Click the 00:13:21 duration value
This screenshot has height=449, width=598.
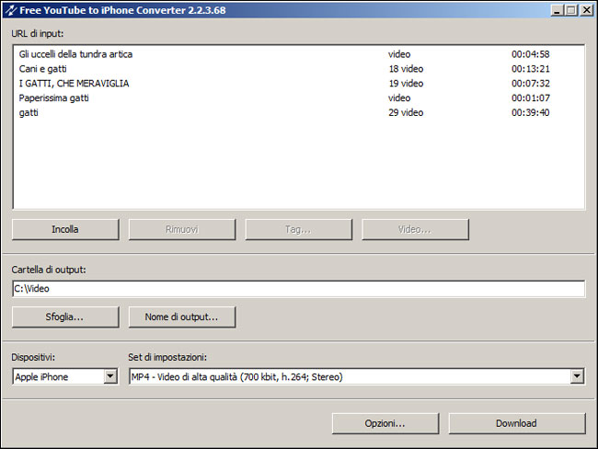(530, 69)
